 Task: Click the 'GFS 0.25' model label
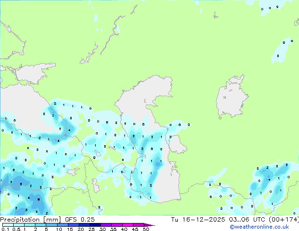tap(80, 220)
